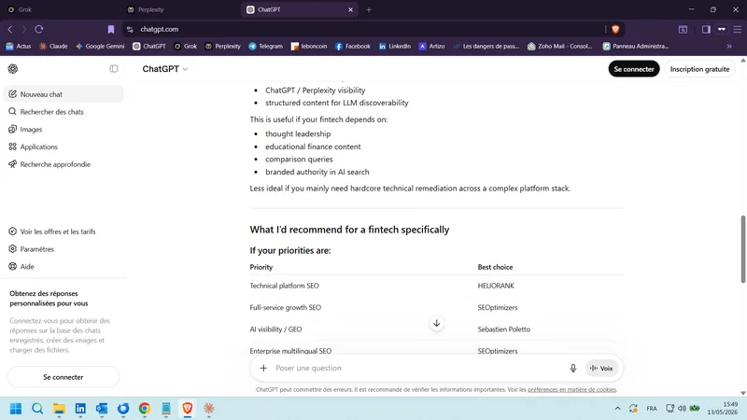Open Paramètres settings

[x=63, y=249]
